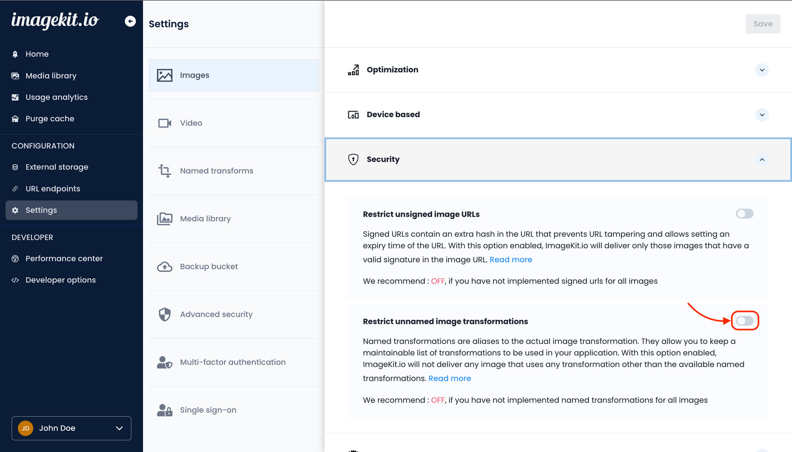Viewport: 792px width, 452px height.
Task: Collapse the Security section
Action: pos(762,160)
